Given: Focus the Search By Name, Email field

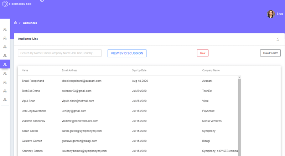Looking at the screenshot, I should pos(59,53).
